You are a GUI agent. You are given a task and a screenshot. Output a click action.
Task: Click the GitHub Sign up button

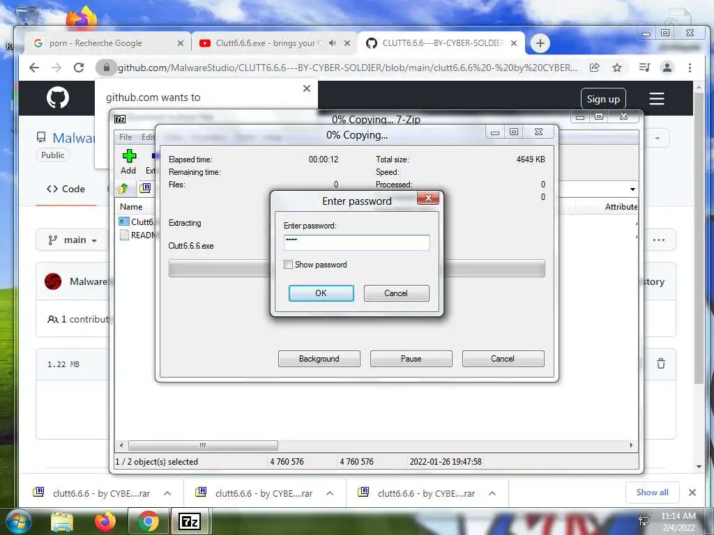pos(603,99)
